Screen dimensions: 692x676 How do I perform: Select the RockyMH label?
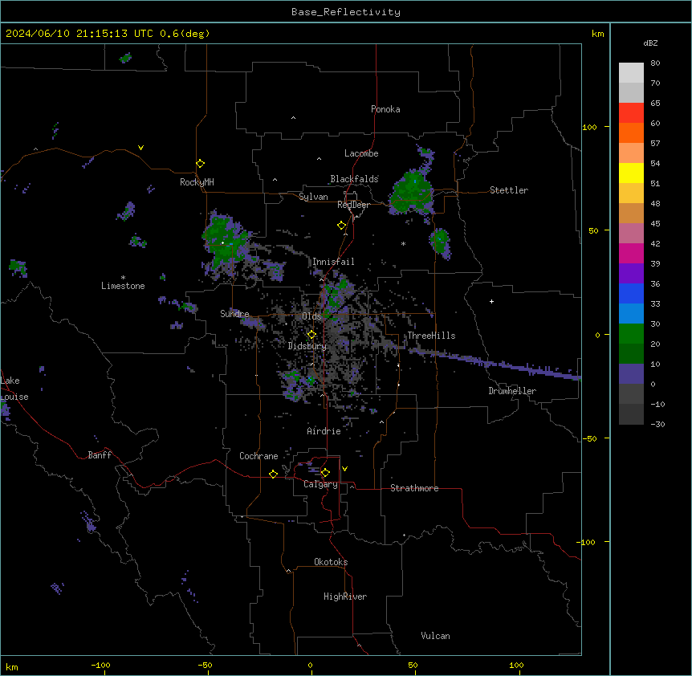(197, 181)
